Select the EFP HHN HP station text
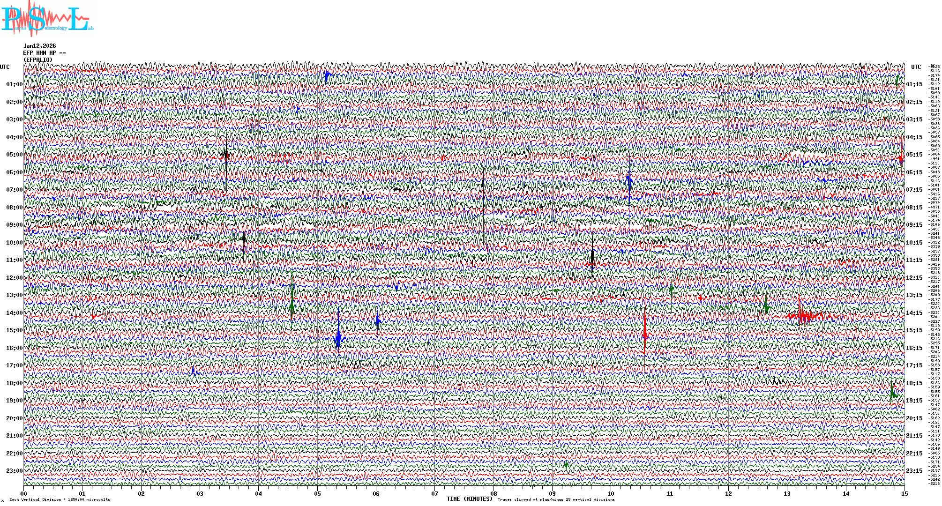The image size is (942, 506). coord(45,53)
